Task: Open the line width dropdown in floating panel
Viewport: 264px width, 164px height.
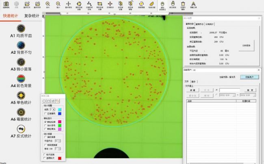Action: 52,109
